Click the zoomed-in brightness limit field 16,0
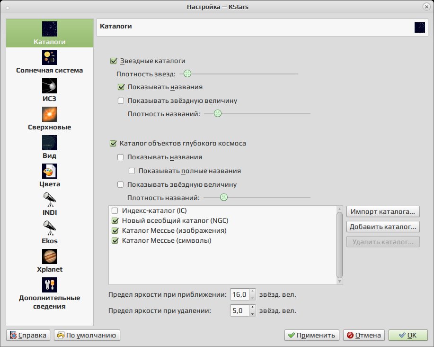The image size is (434, 347). [x=239, y=294]
